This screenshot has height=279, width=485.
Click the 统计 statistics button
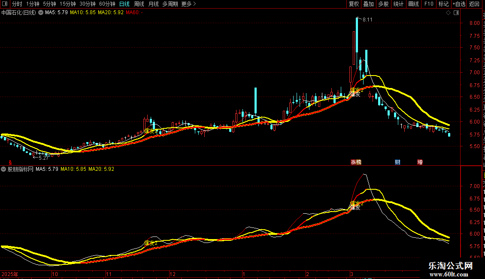[398, 4]
